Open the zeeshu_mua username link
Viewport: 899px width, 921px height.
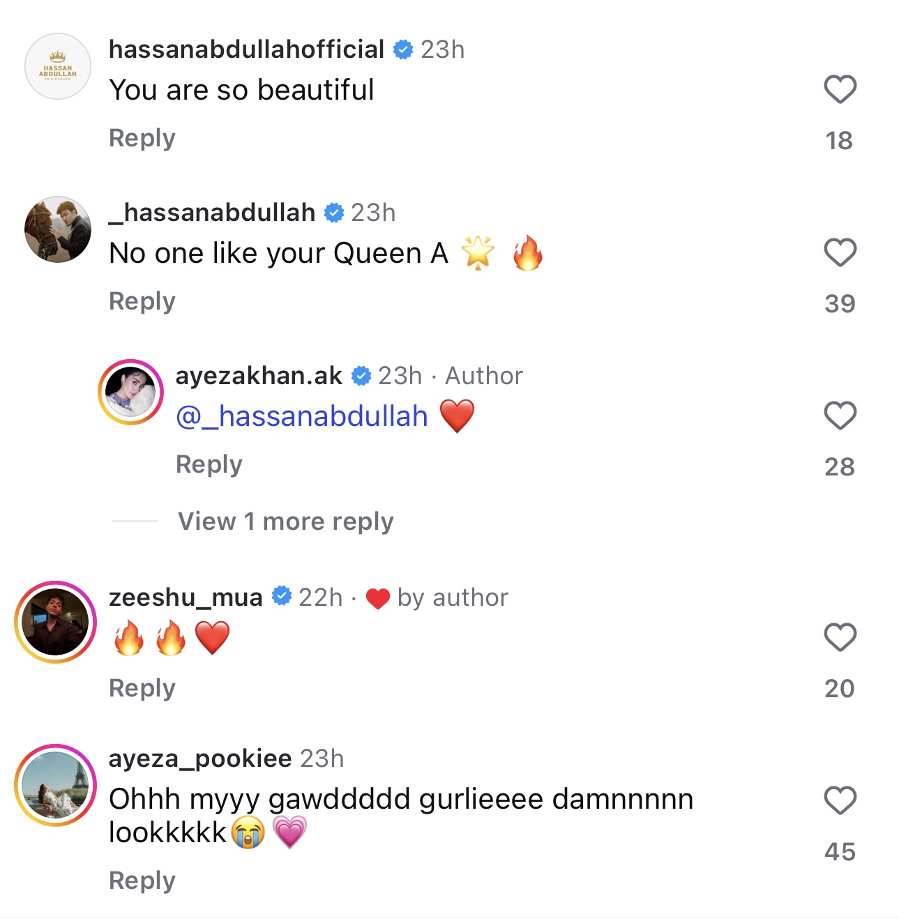pos(186,597)
